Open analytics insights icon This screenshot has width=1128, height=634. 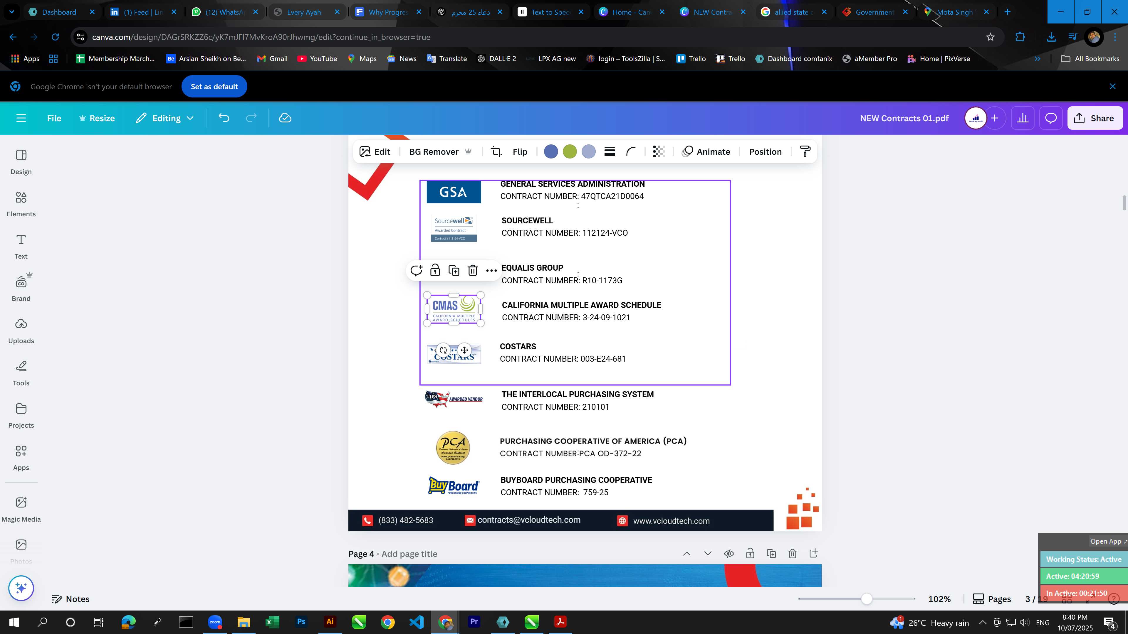[1023, 118]
